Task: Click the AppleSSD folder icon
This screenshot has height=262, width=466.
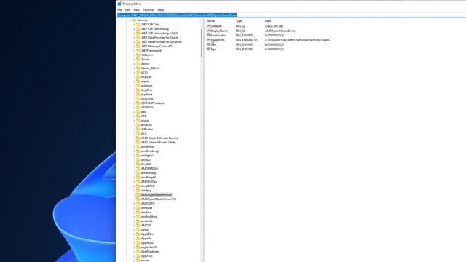Action: (x=138, y=242)
